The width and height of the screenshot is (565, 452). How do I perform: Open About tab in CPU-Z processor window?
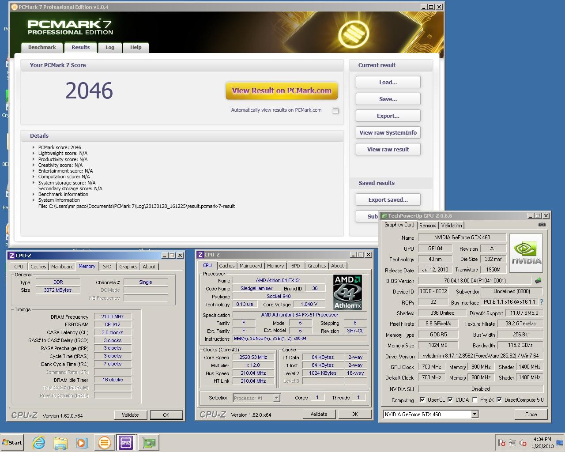338,266
